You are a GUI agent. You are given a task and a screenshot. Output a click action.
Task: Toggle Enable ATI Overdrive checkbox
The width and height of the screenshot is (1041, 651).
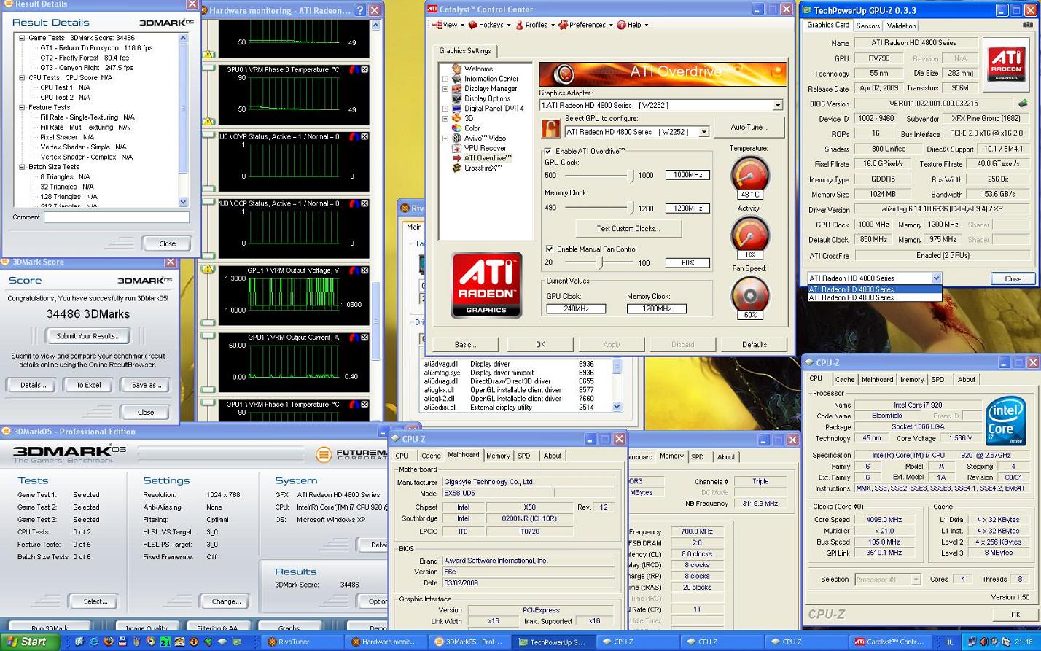pyautogui.click(x=547, y=151)
